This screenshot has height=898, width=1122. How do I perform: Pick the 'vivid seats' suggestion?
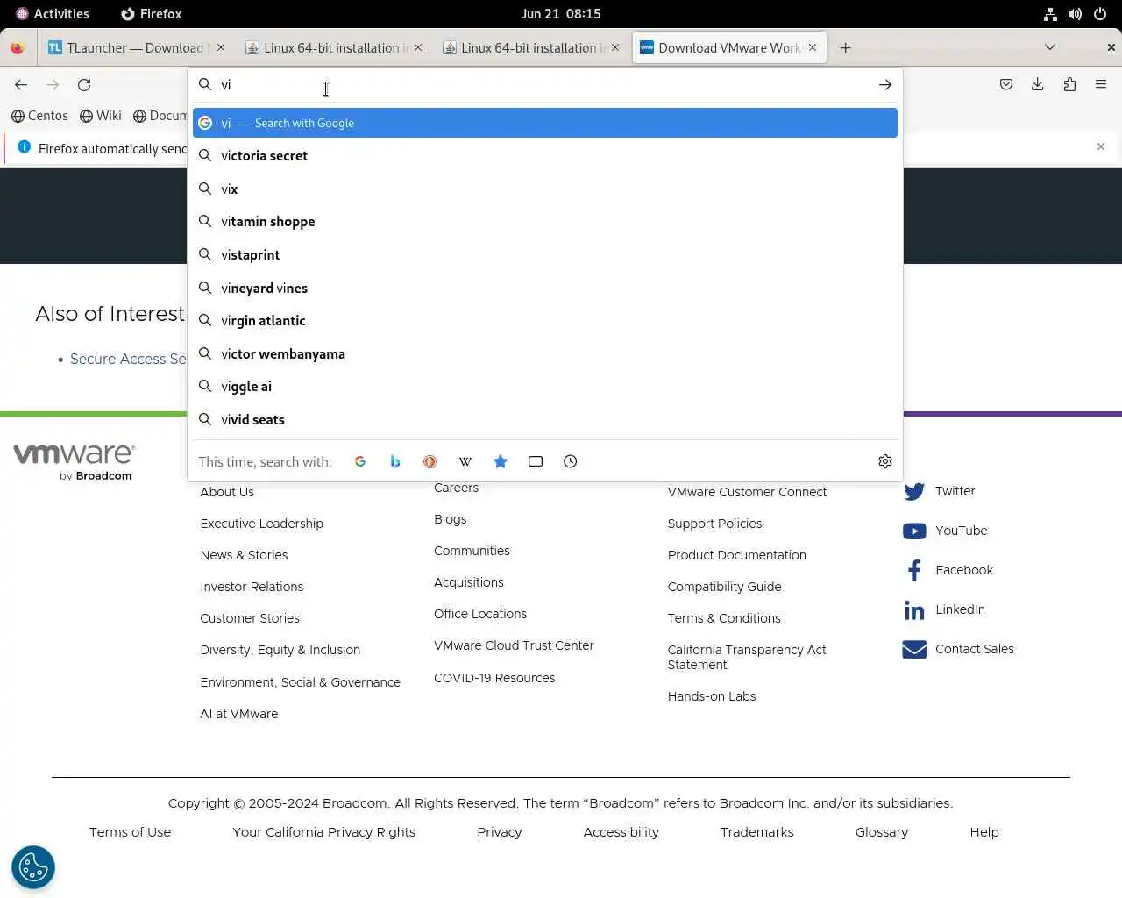(x=545, y=420)
